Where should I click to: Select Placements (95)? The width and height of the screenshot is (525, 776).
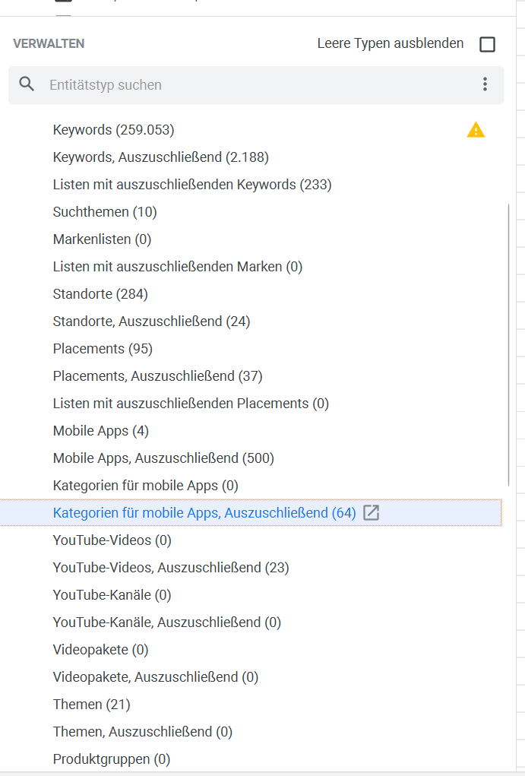tap(103, 349)
